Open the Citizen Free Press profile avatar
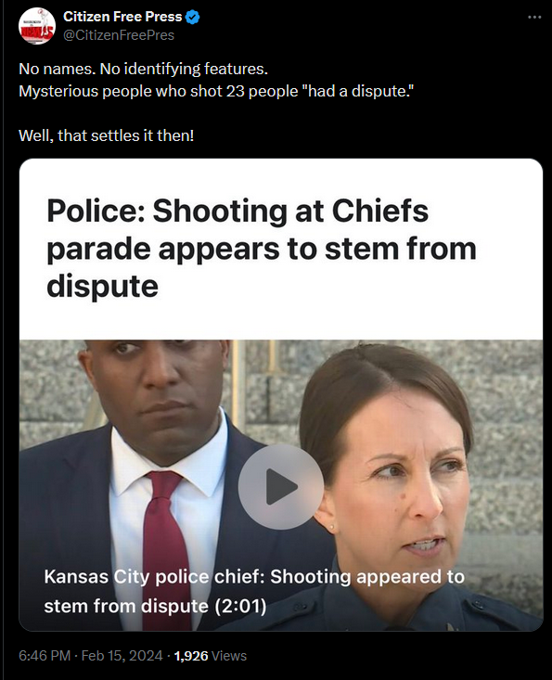Screen dimensions: 552x680 pyautogui.click(x=37, y=26)
